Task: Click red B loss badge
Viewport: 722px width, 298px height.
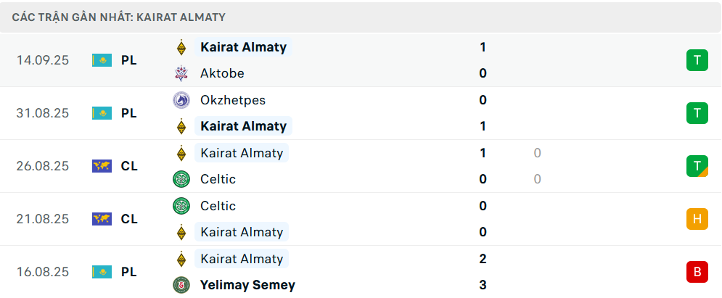Action: (x=697, y=272)
